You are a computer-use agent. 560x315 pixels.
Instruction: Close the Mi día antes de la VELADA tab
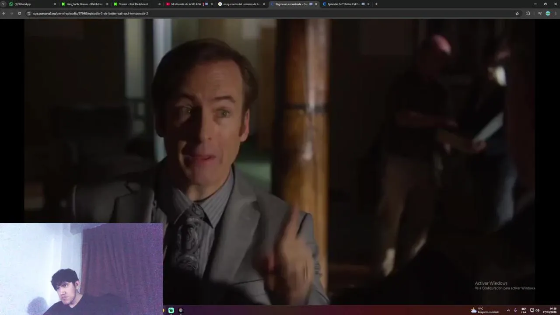[212, 4]
